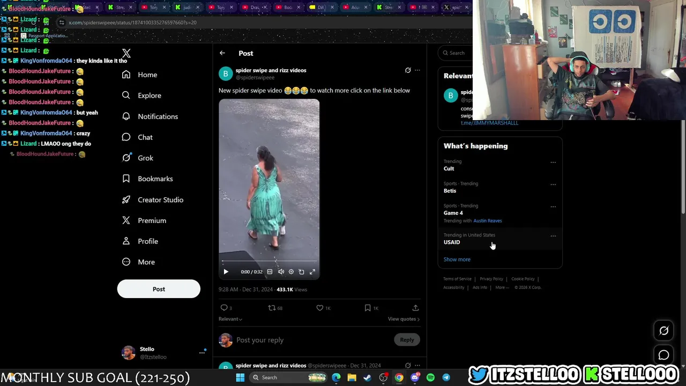Open Telegram from the taskbar
This screenshot has height=386, width=686.
[446, 377]
